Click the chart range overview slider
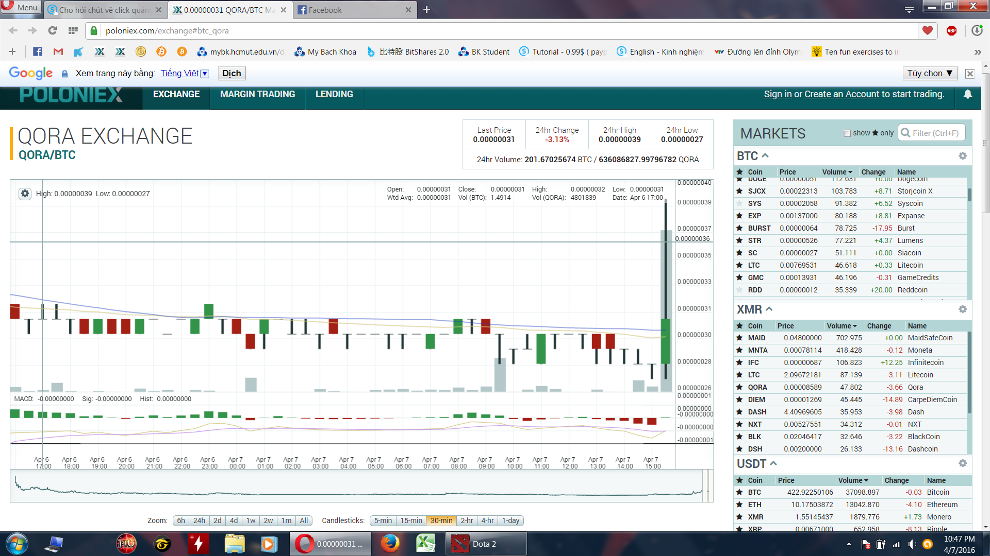990x556 pixels. pos(361,486)
